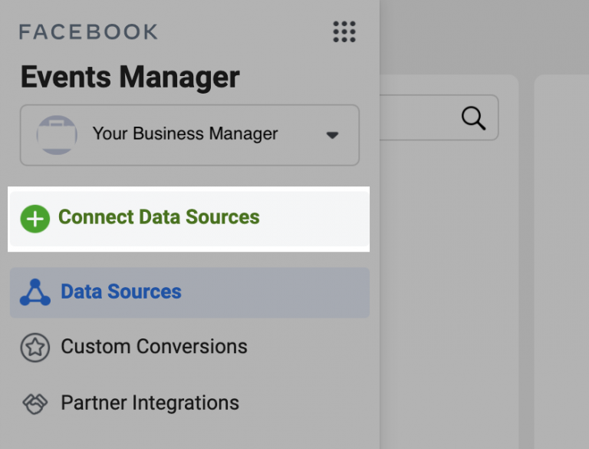Click the briefcase business avatar icon

pyautogui.click(x=57, y=135)
